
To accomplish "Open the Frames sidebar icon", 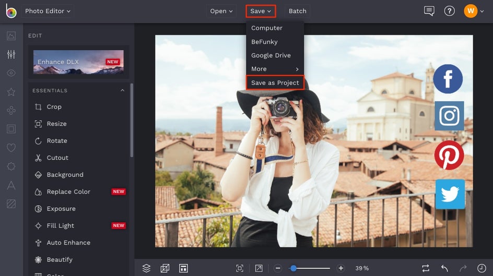I will [x=11, y=129].
